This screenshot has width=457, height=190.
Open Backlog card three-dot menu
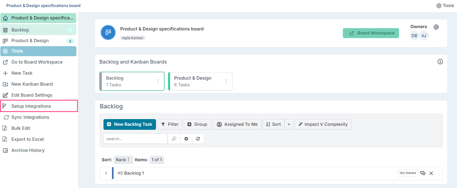coord(158,81)
